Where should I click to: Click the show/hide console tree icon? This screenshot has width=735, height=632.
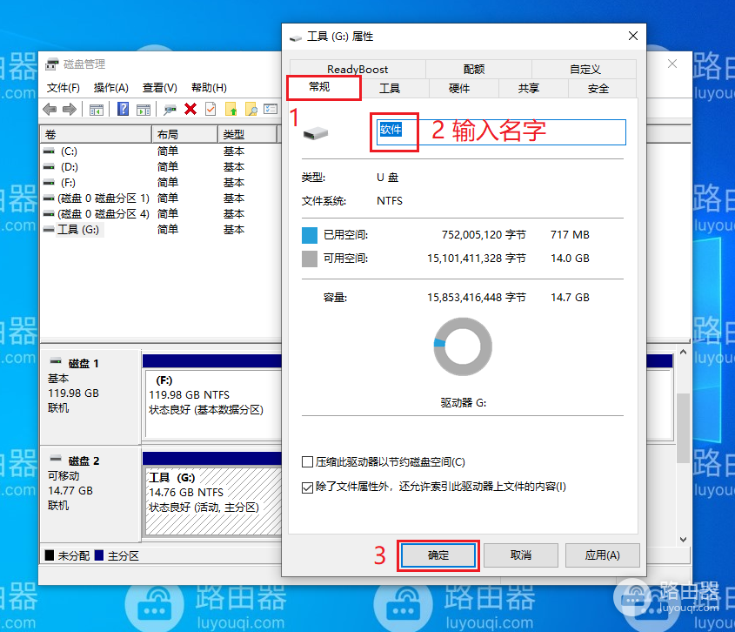pyautogui.click(x=97, y=109)
